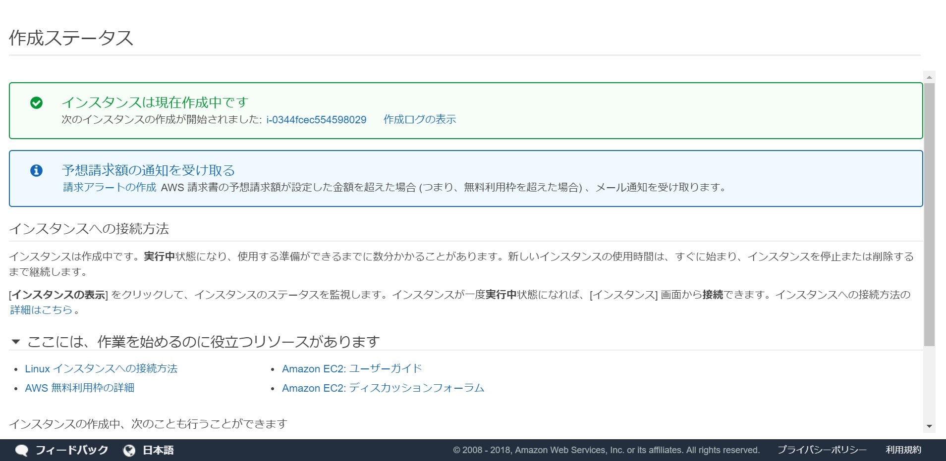Open the 利用規約 link

coord(903,450)
